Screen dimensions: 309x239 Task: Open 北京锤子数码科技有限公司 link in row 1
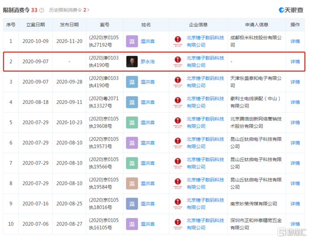205,41
